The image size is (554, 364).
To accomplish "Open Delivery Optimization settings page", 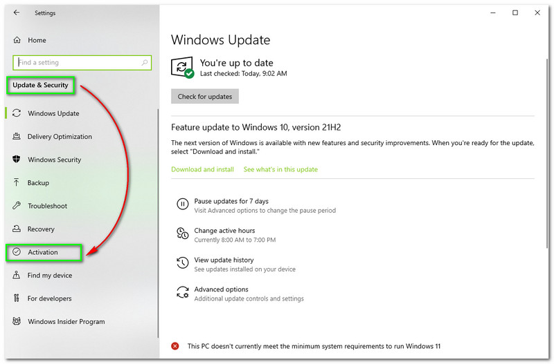I will coord(60,137).
